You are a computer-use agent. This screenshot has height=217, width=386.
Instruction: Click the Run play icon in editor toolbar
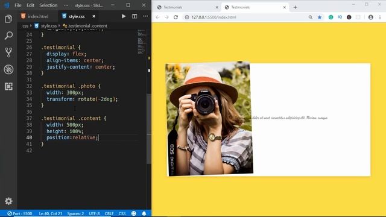124,16
